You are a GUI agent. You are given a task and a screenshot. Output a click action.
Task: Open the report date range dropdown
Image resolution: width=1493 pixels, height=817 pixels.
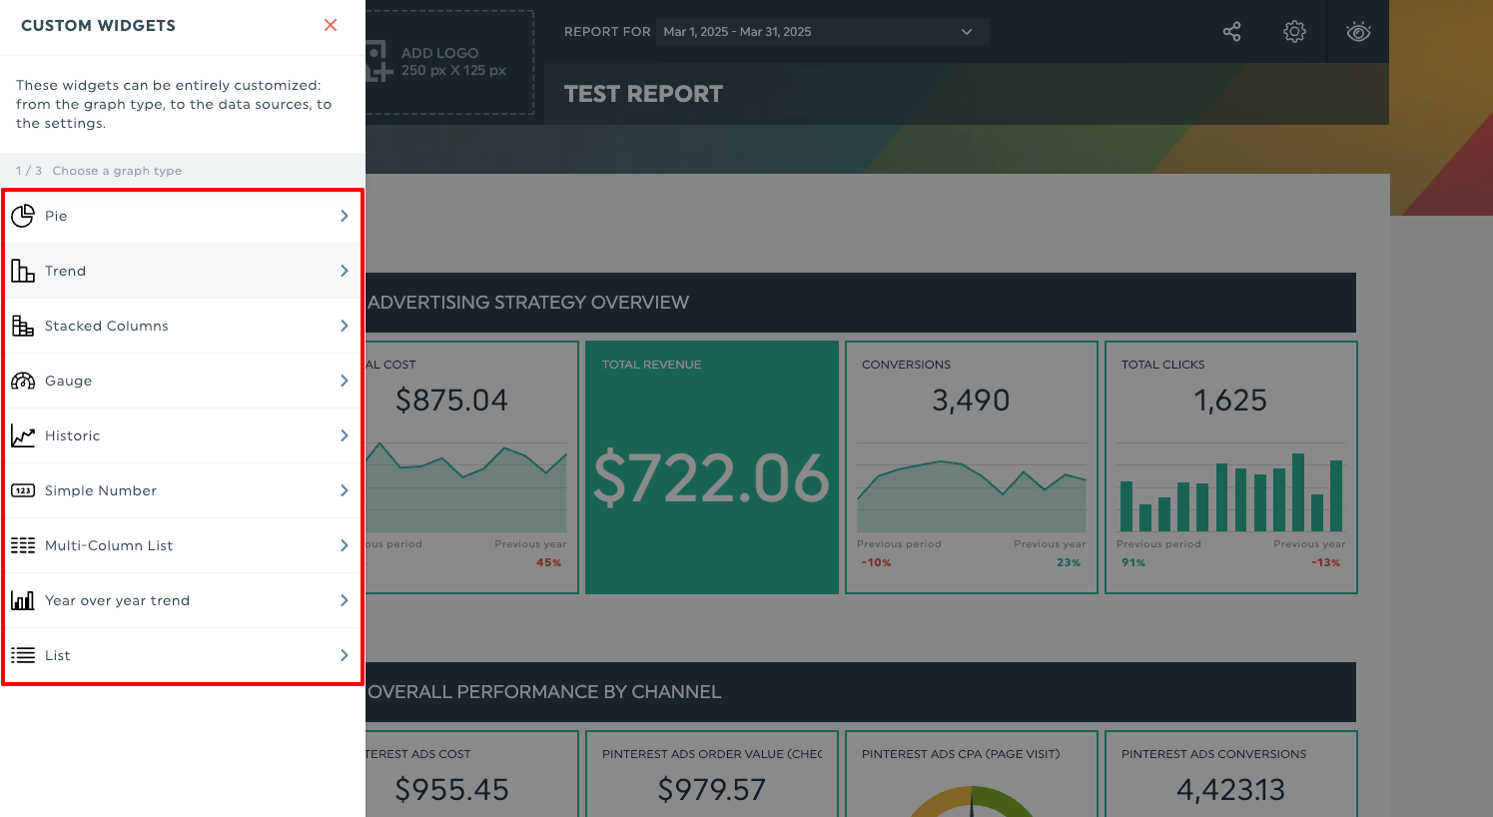pyautogui.click(x=821, y=31)
